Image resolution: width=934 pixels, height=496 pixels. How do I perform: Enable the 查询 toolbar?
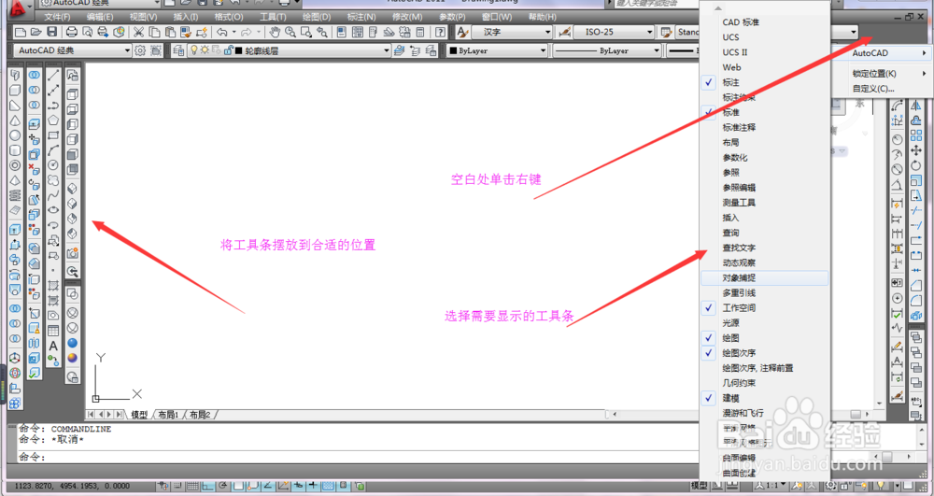coord(765,233)
